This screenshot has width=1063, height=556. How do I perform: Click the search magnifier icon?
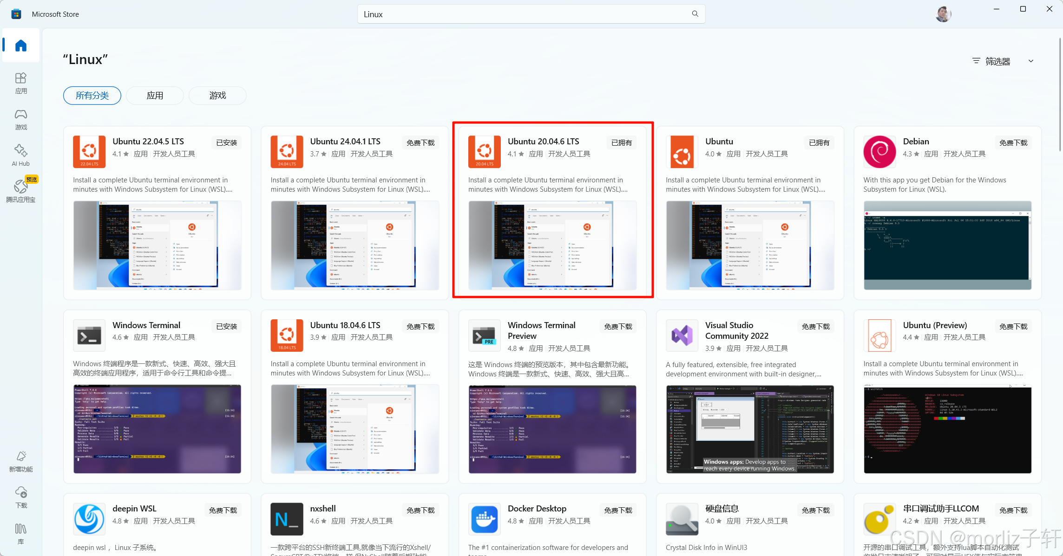coord(695,14)
